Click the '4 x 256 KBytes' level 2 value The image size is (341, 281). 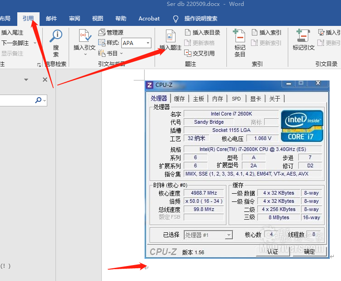point(279,209)
